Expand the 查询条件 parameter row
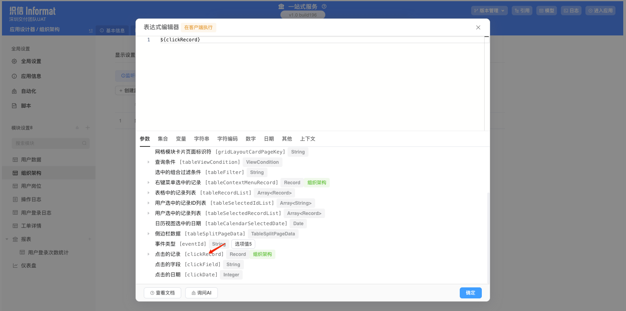 point(149,162)
